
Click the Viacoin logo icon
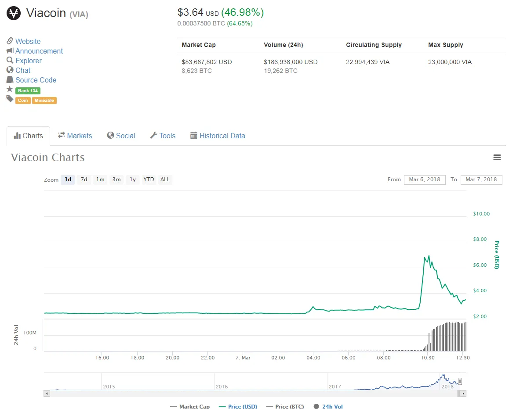click(x=14, y=13)
